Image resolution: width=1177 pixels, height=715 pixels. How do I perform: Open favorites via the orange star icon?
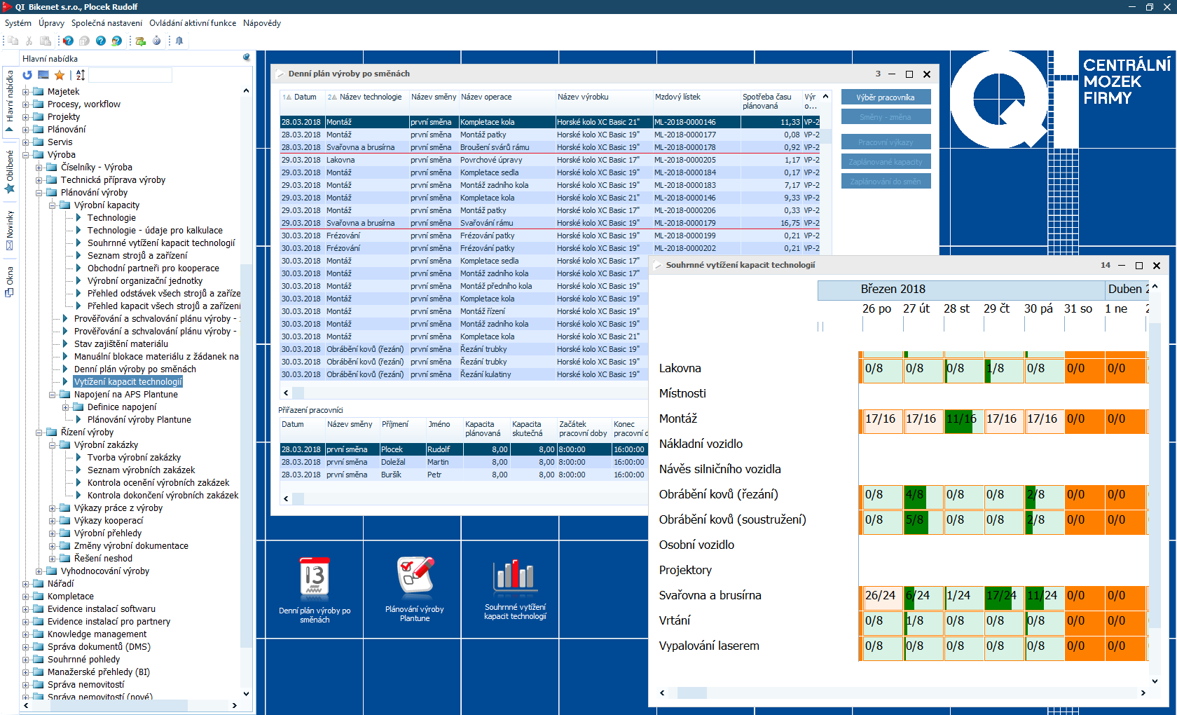point(60,75)
